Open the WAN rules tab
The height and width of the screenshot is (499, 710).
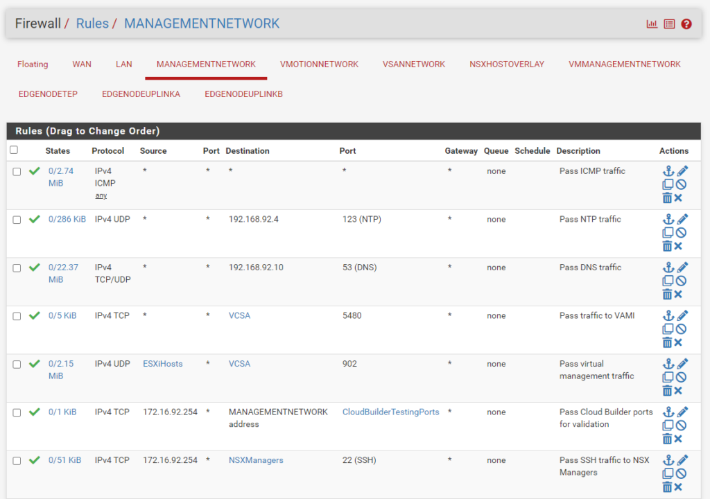[x=82, y=64]
